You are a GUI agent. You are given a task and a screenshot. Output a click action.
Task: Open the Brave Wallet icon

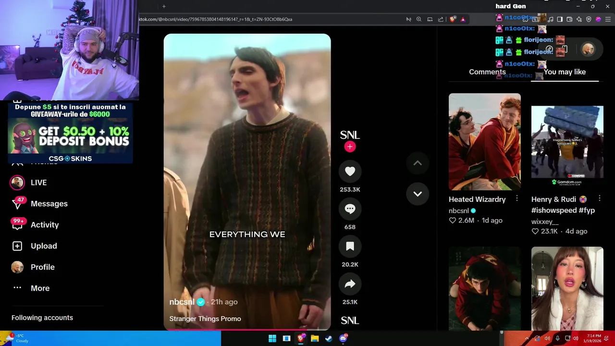coord(569,19)
